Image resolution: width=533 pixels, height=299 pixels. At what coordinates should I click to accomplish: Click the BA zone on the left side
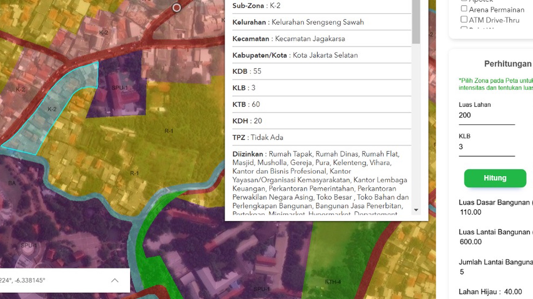(x=12, y=183)
